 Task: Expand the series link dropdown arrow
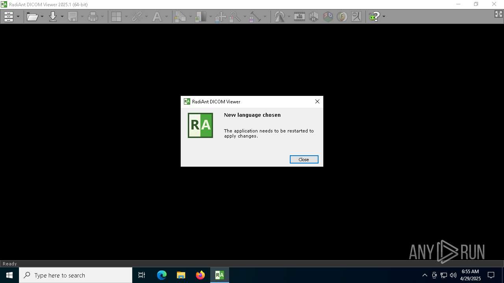(146, 17)
